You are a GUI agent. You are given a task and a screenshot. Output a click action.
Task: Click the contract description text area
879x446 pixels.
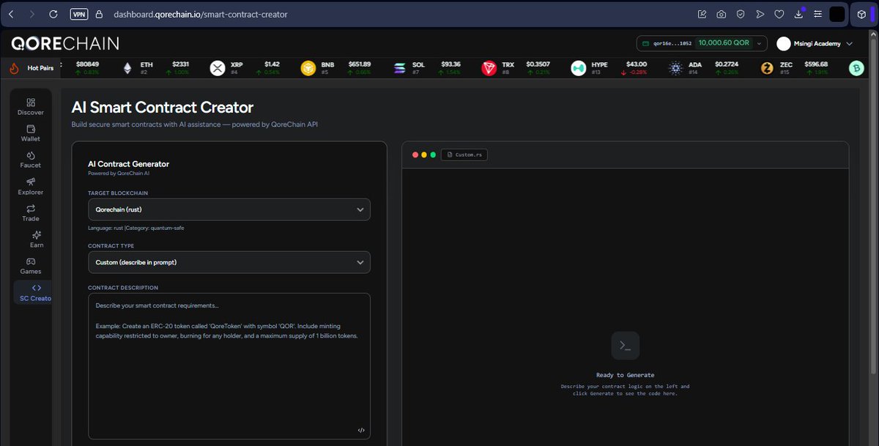click(229, 366)
